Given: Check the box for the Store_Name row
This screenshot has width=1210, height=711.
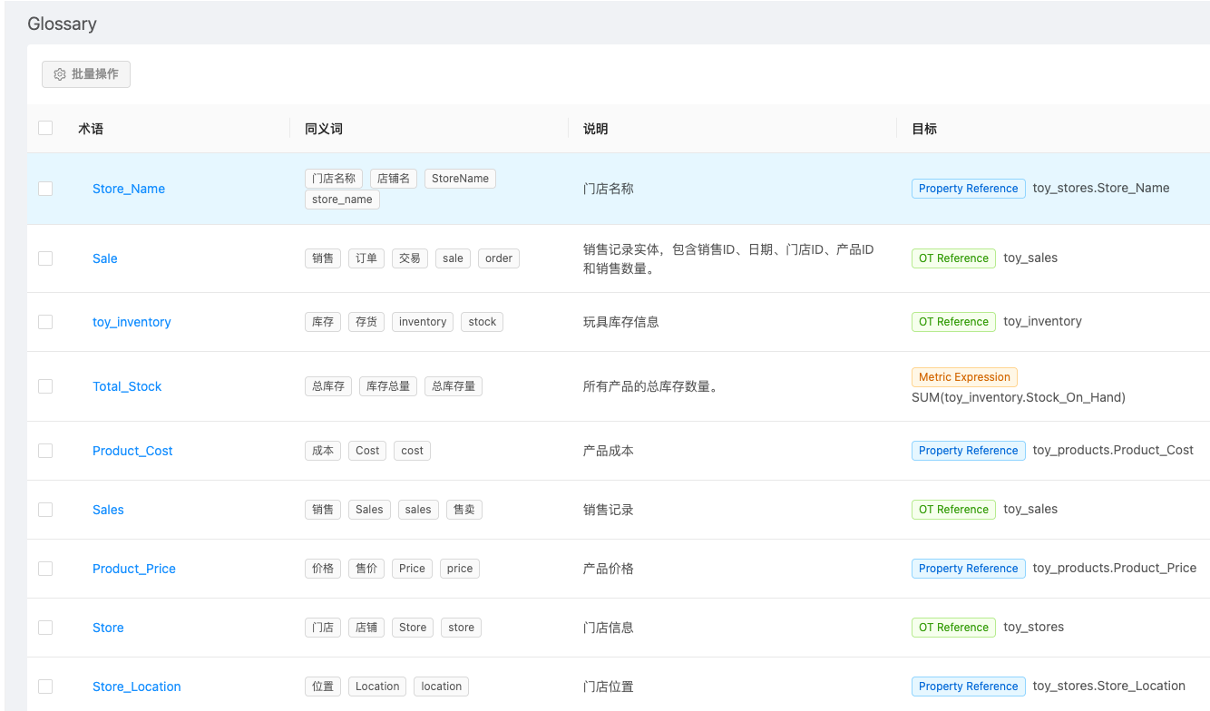Looking at the screenshot, I should pos(45,189).
